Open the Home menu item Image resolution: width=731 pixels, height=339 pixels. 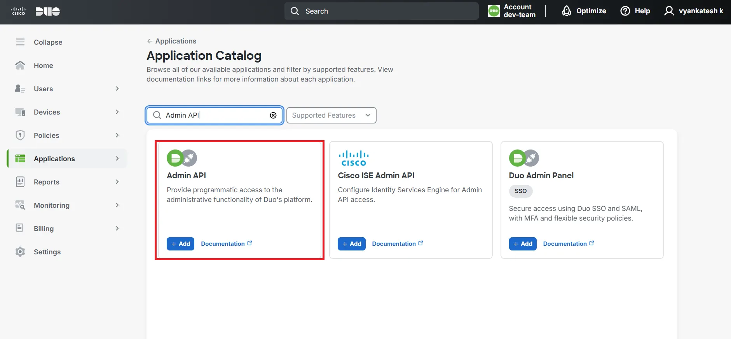point(44,66)
